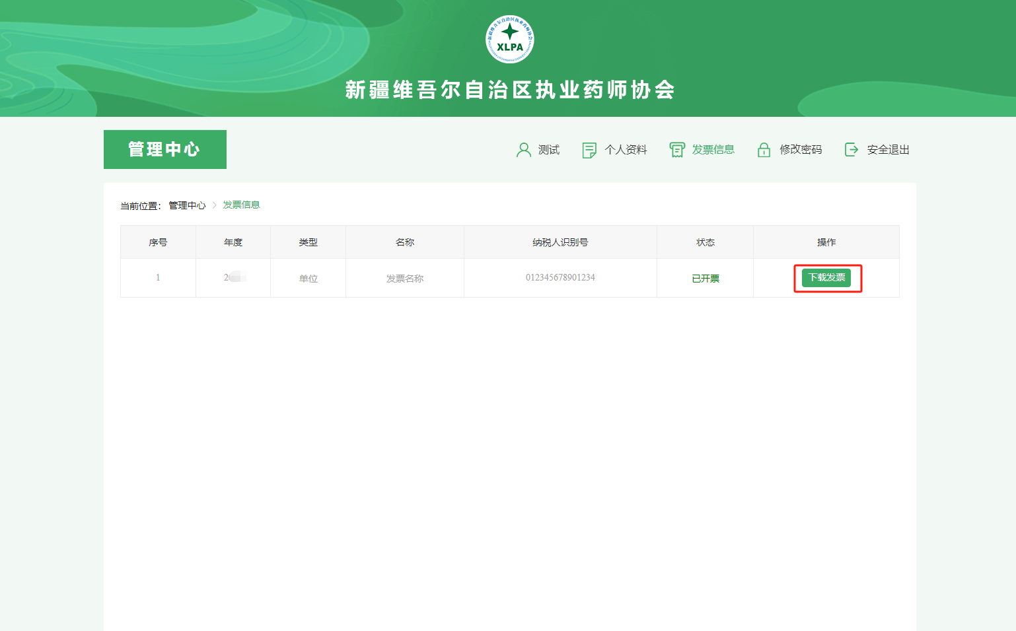Click the exit icon for 安全退出
This screenshot has height=631, width=1016.
852,150
